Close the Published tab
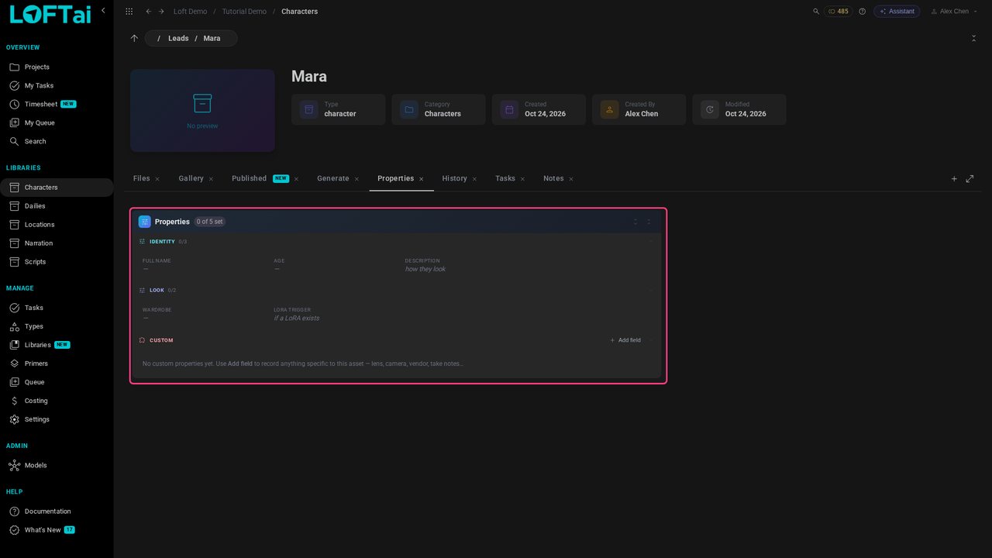The height and width of the screenshot is (558, 992). 296,179
